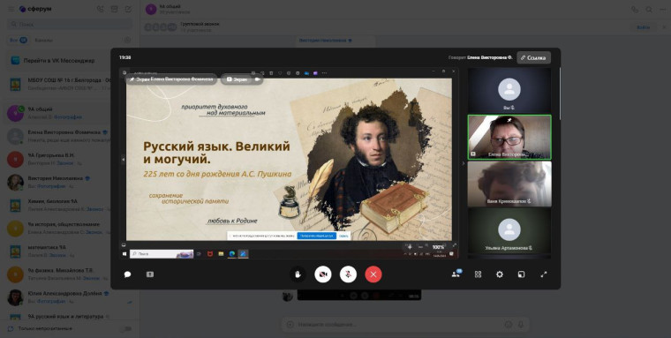Open folder settings icon beside tabs
The height and width of the screenshot is (338, 671).
click(x=127, y=41)
